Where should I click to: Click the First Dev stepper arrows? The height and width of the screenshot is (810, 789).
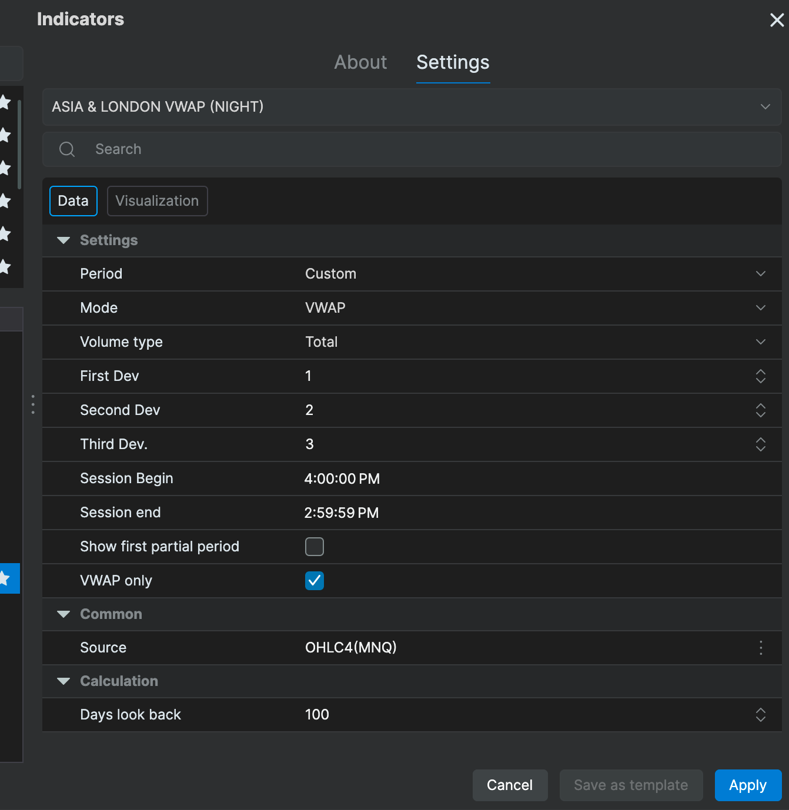(761, 376)
